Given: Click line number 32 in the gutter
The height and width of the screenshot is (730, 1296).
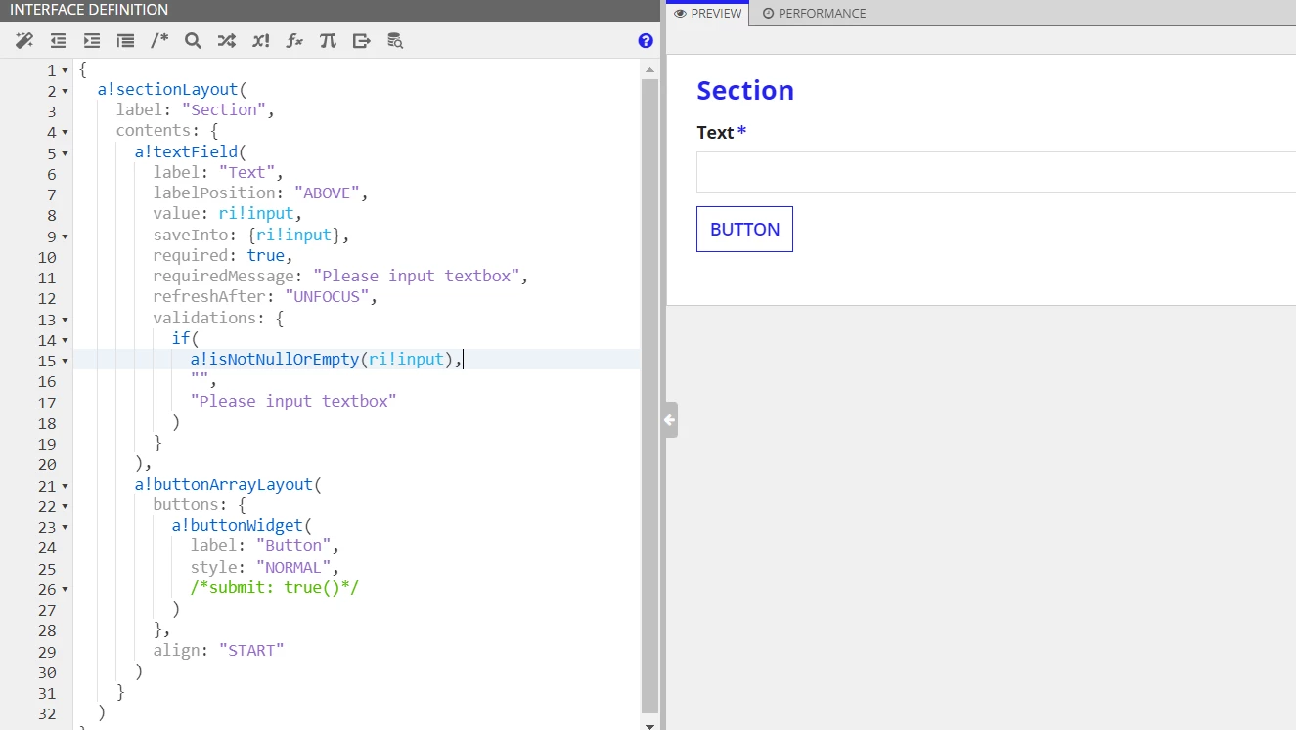Looking at the screenshot, I should 48,713.
